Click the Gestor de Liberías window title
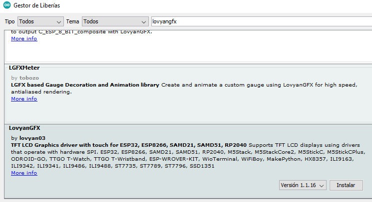 [x=37, y=5]
